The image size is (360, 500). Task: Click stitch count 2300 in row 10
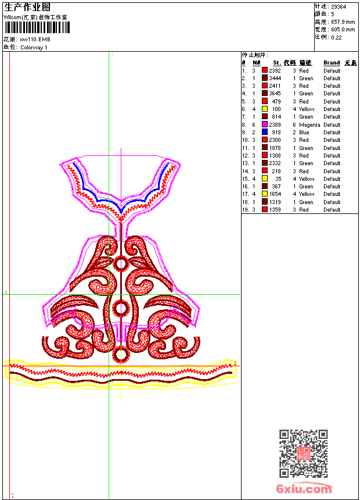coord(275,140)
